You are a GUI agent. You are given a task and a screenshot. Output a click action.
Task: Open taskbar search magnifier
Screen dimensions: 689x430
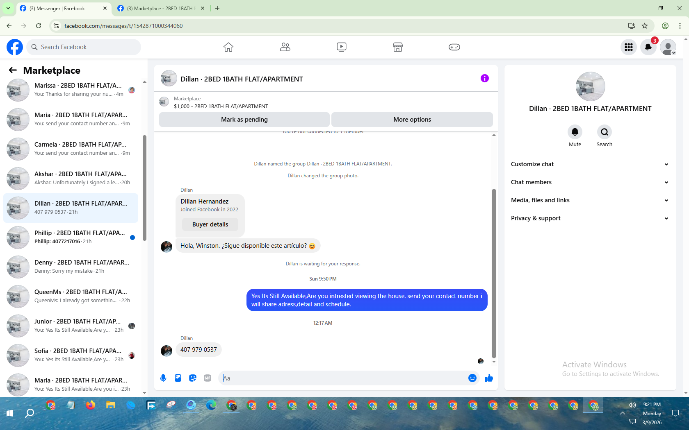pos(30,413)
